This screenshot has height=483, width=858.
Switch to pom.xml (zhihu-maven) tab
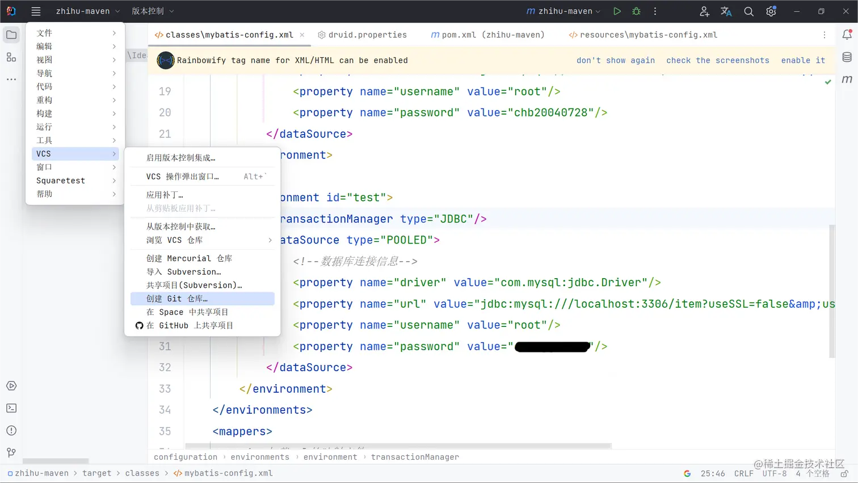tap(487, 35)
